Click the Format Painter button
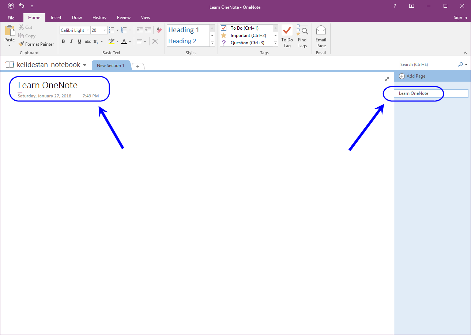The width and height of the screenshot is (471, 335). point(36,44)
